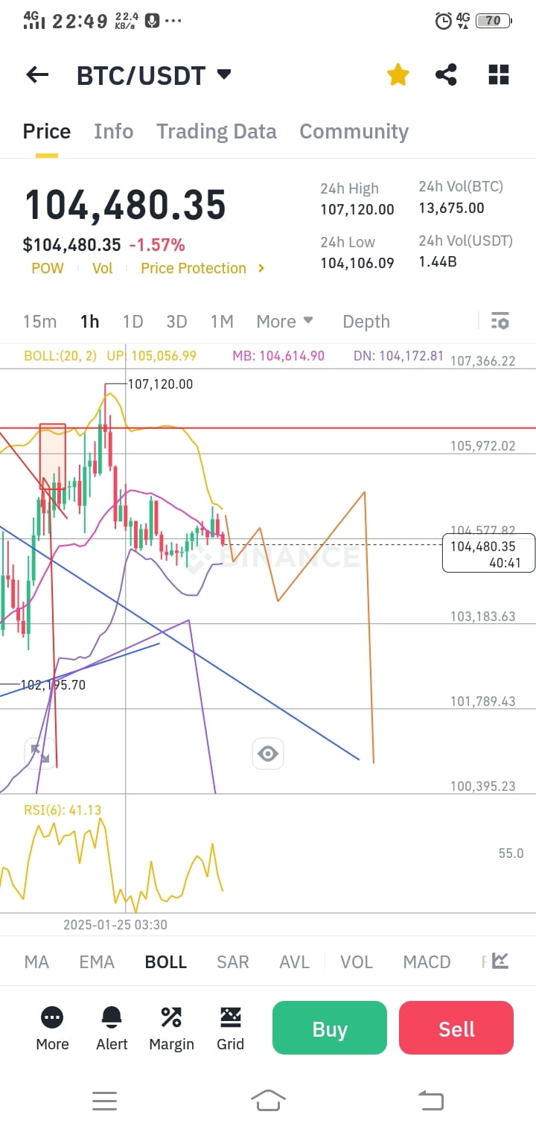Expand the More timeframes dropdown

284,322
